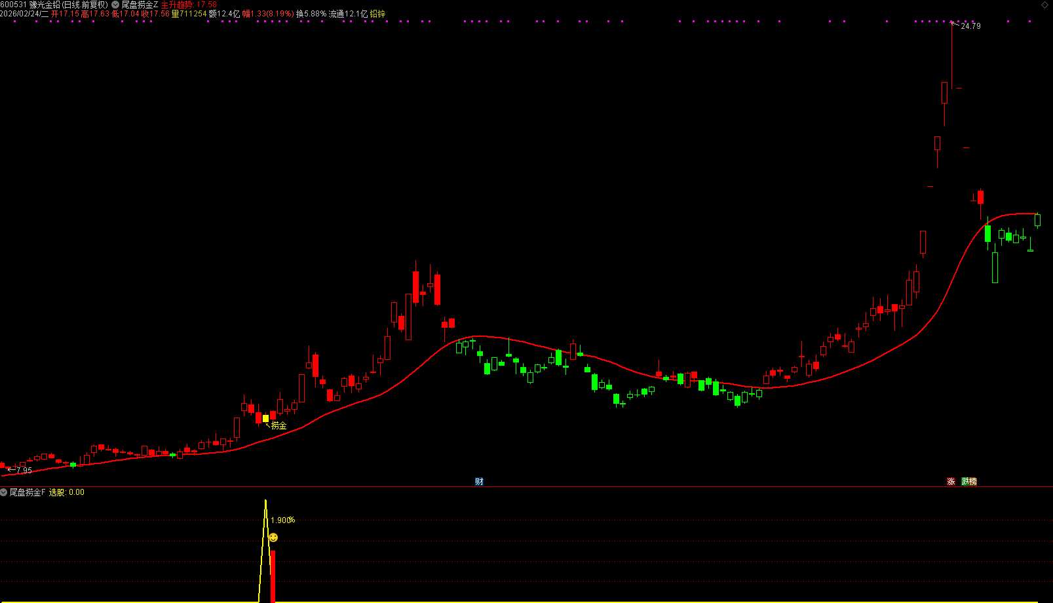Open the 尾盘捞金Z indicator dropdown arrow
Screen dimensions: 1053x603
(x=115, y=5)
